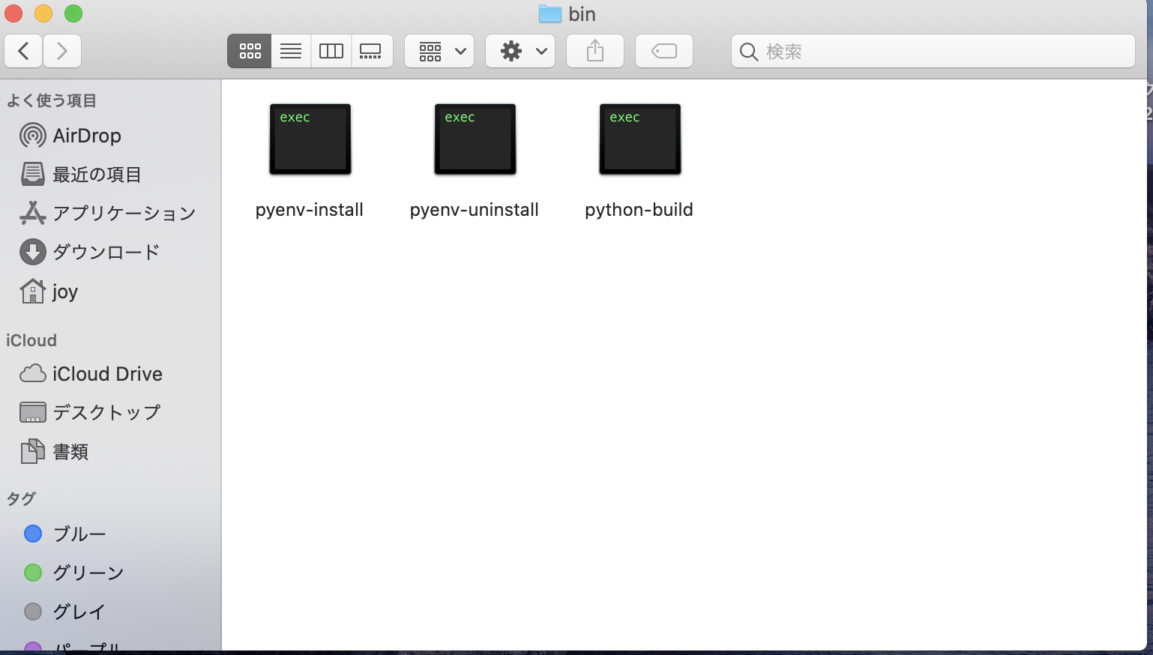Select the グリーン tag
Screen dimensions: 1153x655
coord(111,573)
